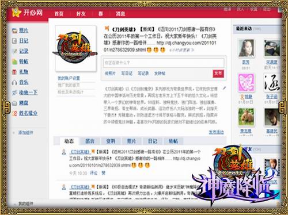Focus the status update input field
Viewport: 288px width, 215px height.
(164, 63)
